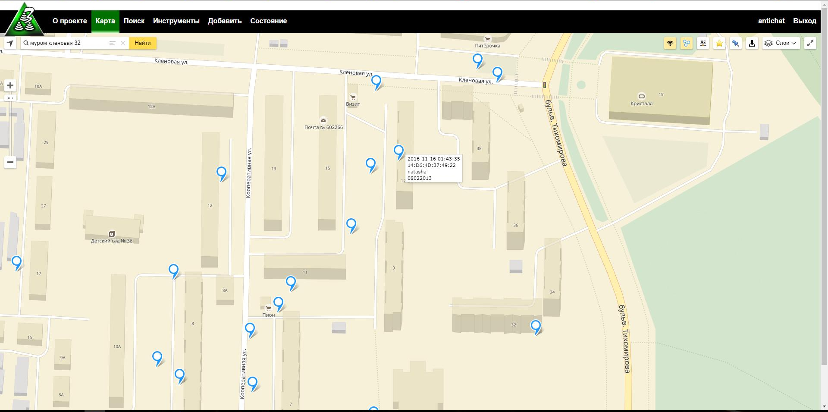This screenshot has height=412, width=828.
Task: Click the blue pushpin icon
Action: (x=736, y=43)
